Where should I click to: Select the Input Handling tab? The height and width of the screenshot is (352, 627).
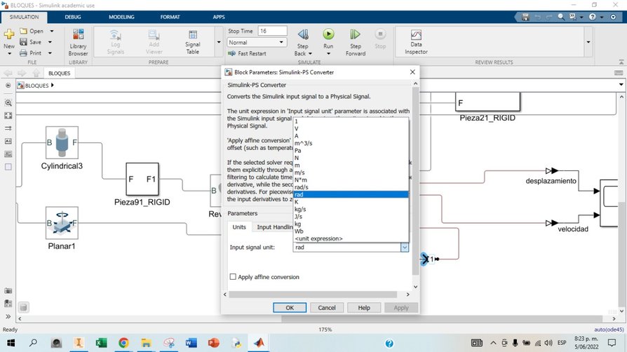click(275, 226)
